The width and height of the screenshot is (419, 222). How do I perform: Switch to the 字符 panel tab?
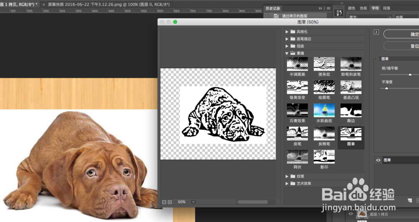[375, 8]
